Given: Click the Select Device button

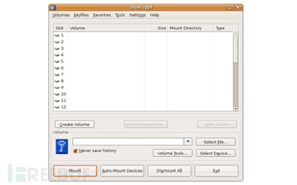Looking at the screenshot, I should (x=216, y=153).
